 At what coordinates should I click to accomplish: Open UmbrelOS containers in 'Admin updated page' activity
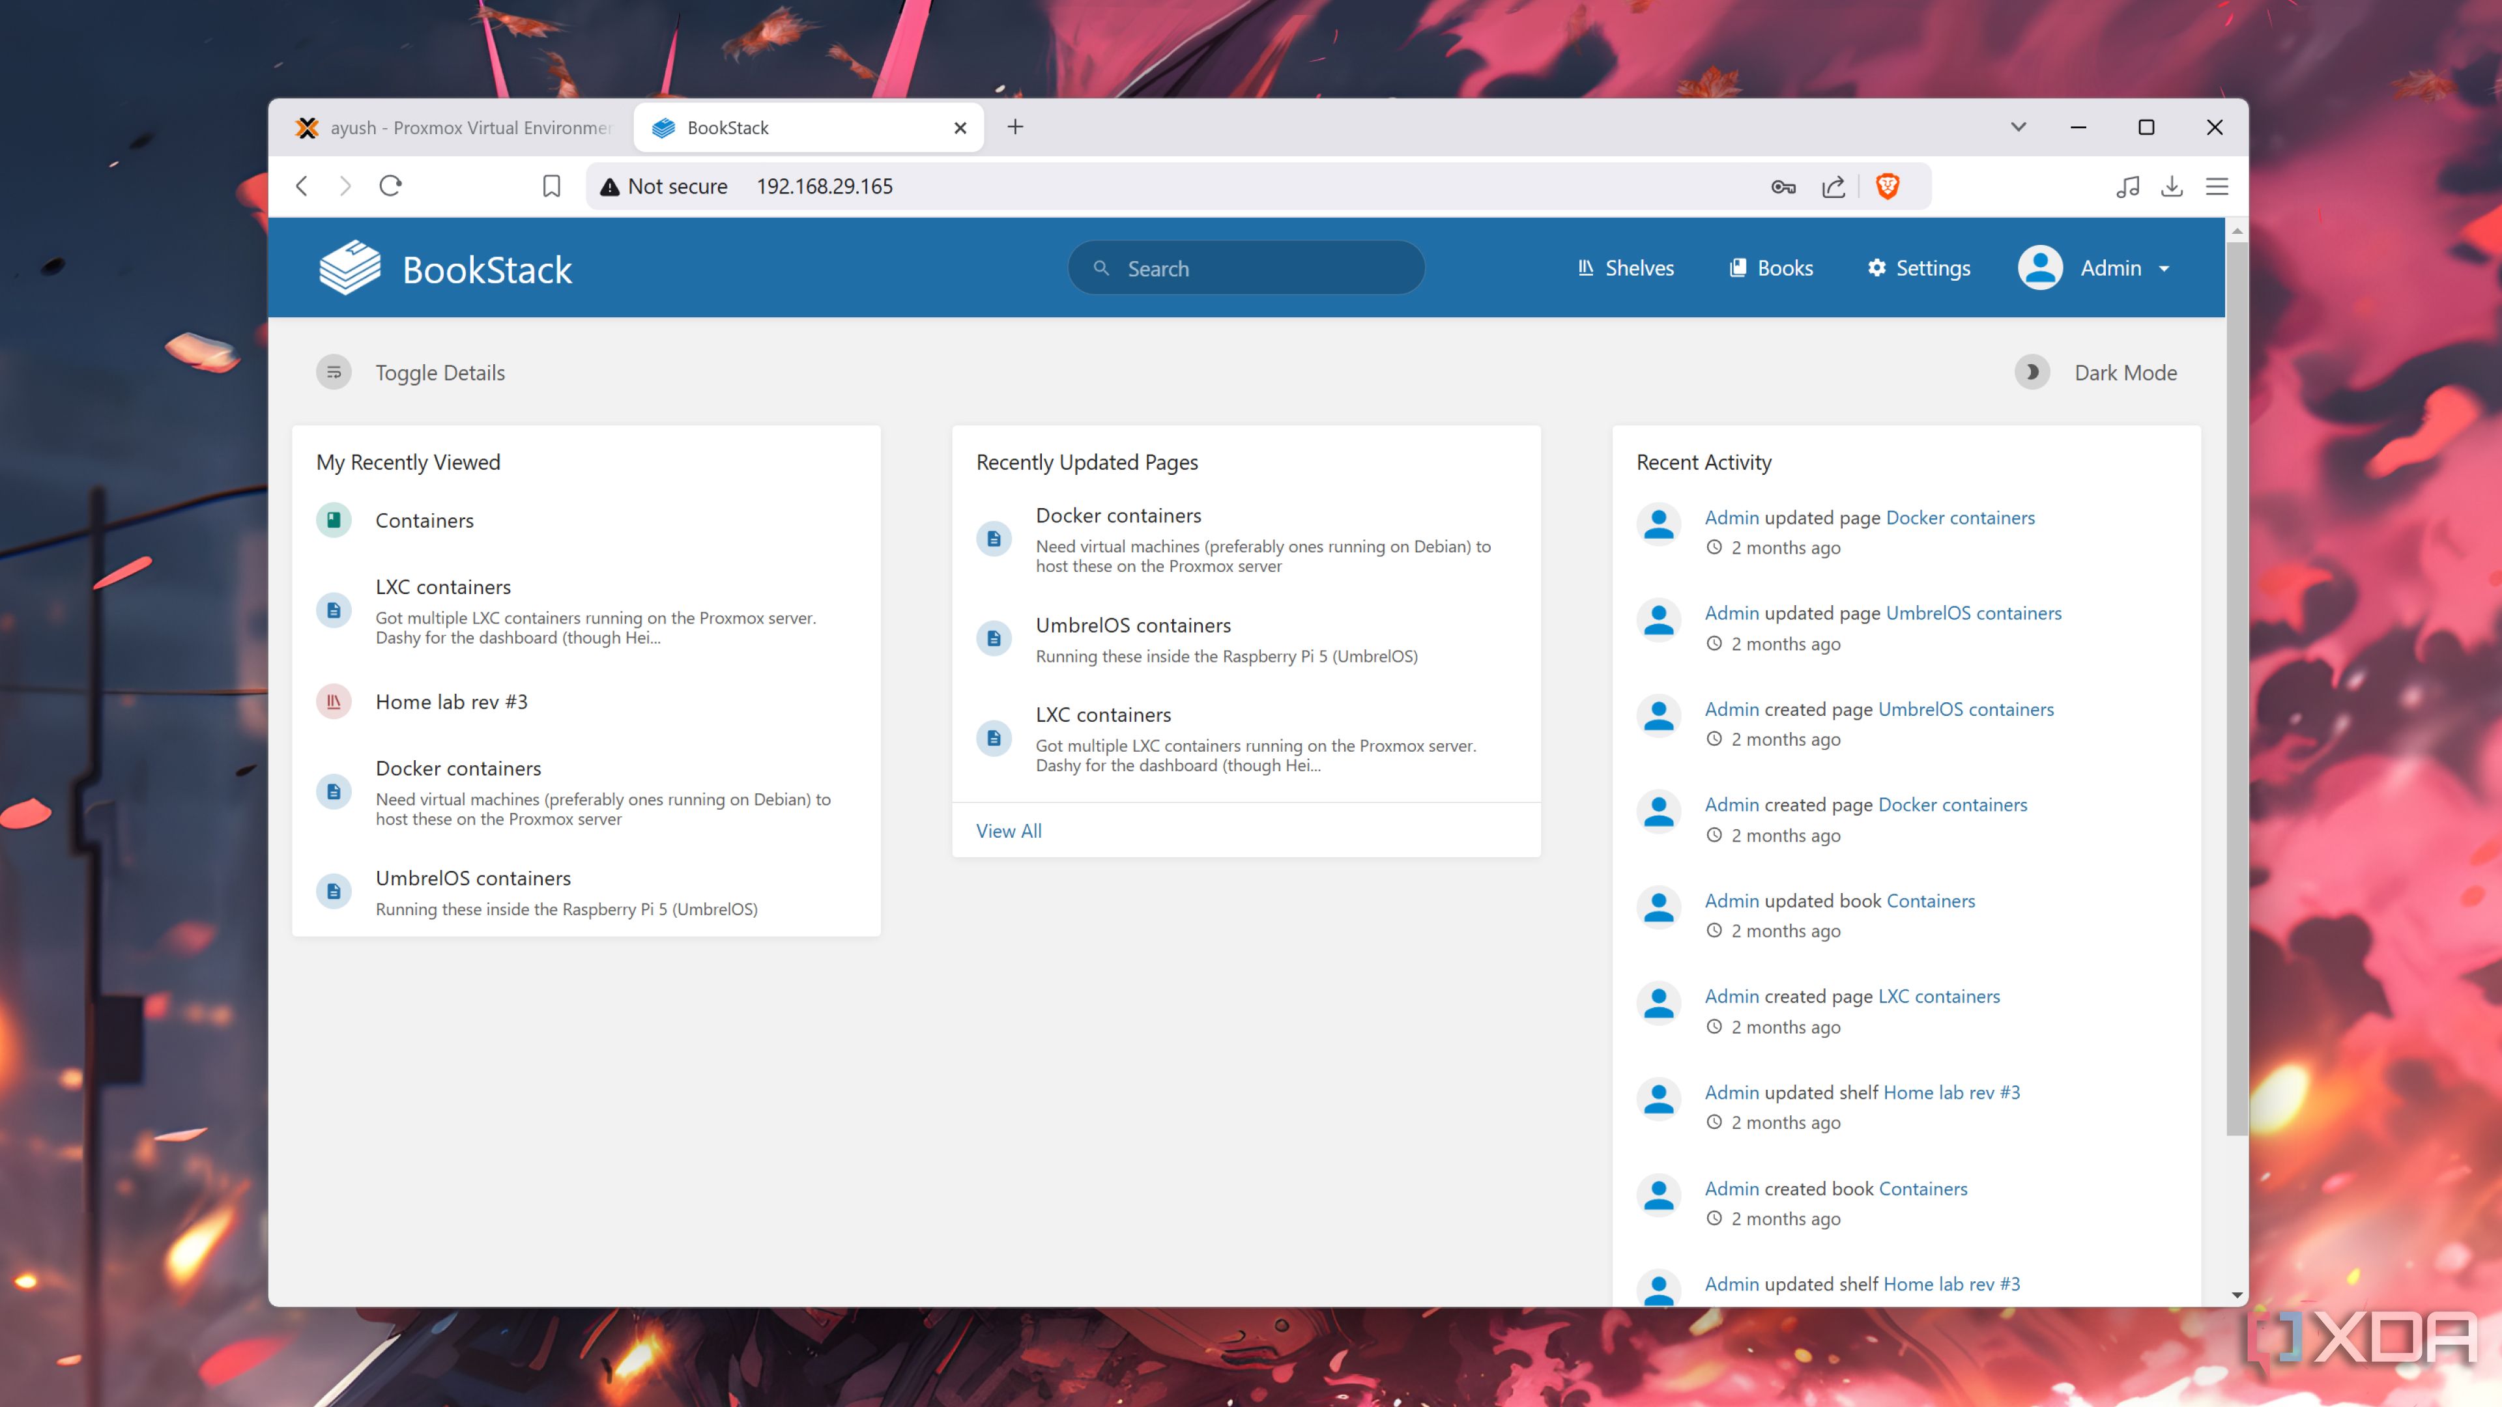tap(1973, 613)
